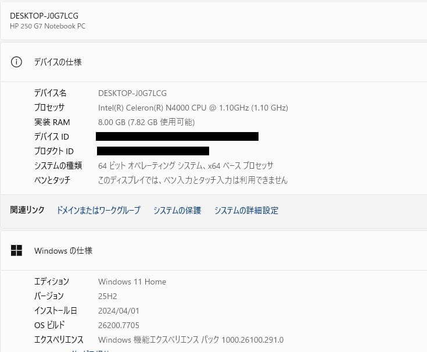Open システムの詳細設定 link
The image size is (427, 352).
(x=246, y=210)
